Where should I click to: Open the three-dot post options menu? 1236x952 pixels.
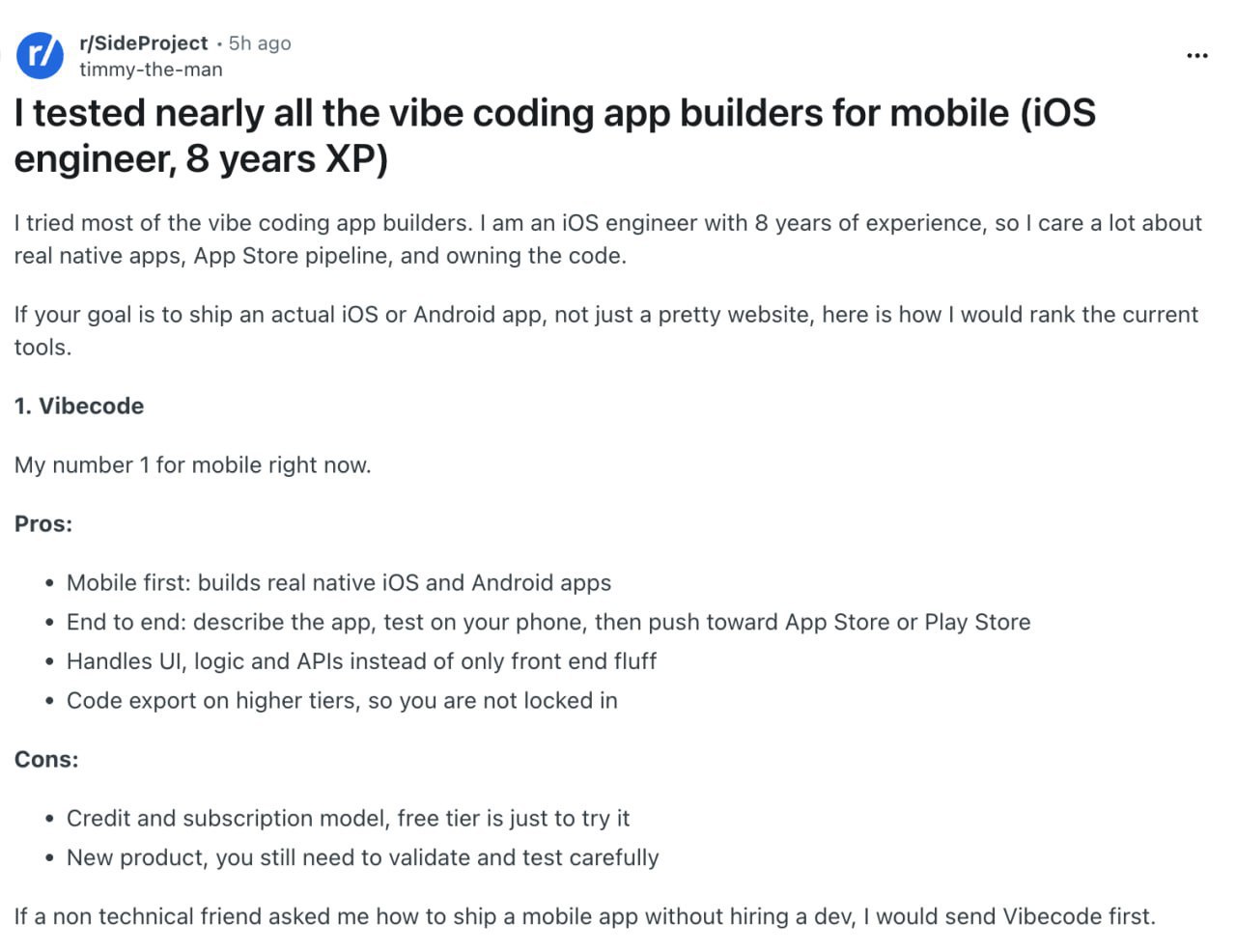[x=1196, y=56]
